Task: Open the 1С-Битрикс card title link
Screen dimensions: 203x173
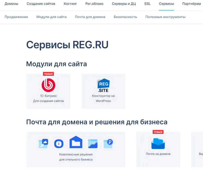Action: pos(48,96)
